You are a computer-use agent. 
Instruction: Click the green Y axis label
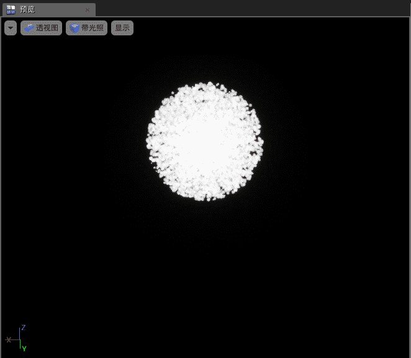pos(24,349)
